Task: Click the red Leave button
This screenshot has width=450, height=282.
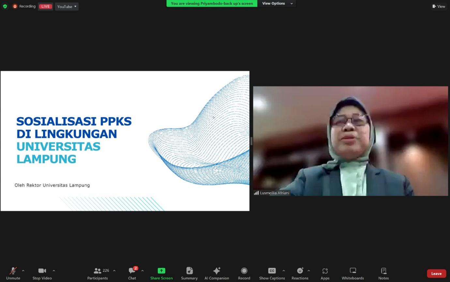Action: [x=436, y=274]
